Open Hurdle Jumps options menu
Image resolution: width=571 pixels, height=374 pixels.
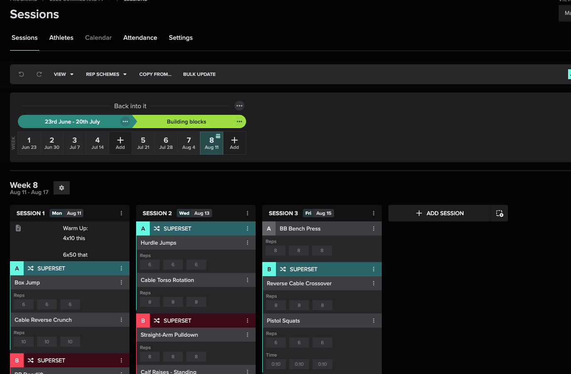[x=247, y=243]
